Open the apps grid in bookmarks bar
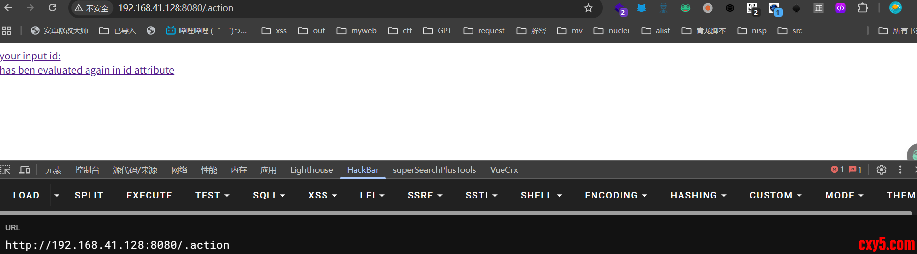The width and height of the screenshot is (917, 254). tap(7, 30)
